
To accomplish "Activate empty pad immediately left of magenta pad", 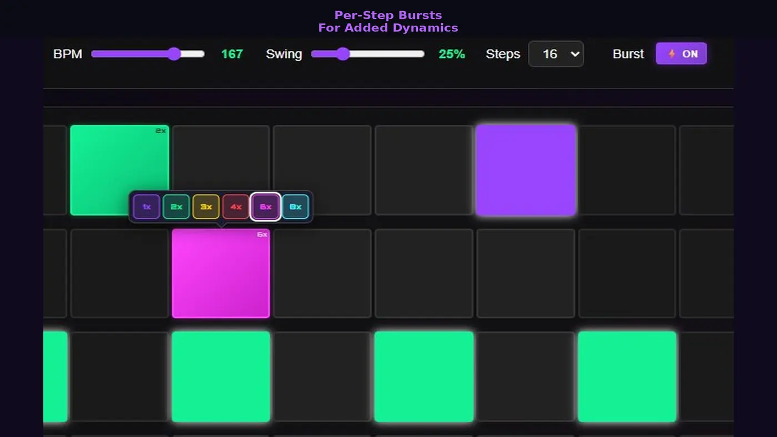I will tap(119, 273).
